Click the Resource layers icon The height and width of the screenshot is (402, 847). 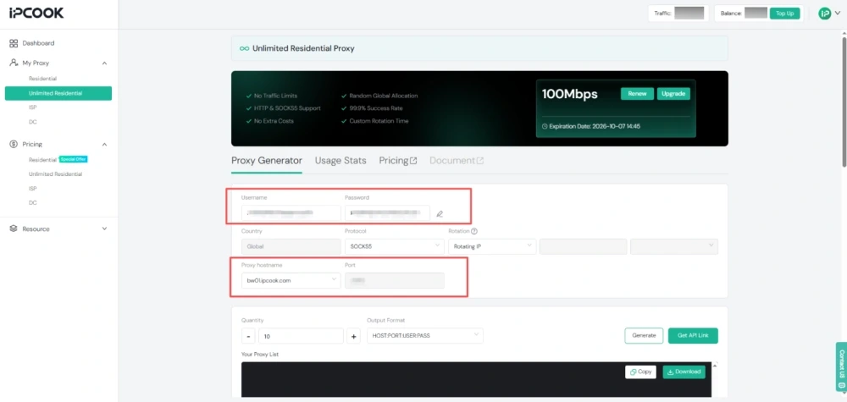pos(14,229)
